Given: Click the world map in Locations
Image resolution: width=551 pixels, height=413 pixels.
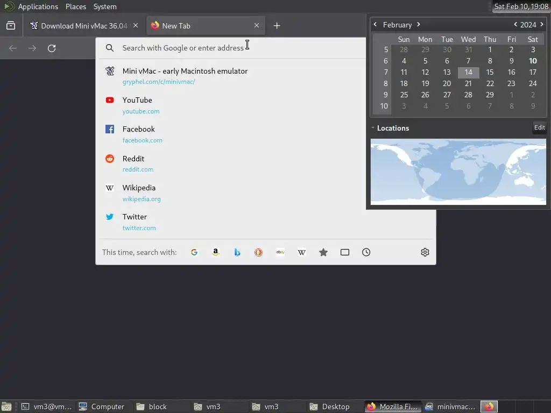Looking at the screenshot, I should coord(458,172).
